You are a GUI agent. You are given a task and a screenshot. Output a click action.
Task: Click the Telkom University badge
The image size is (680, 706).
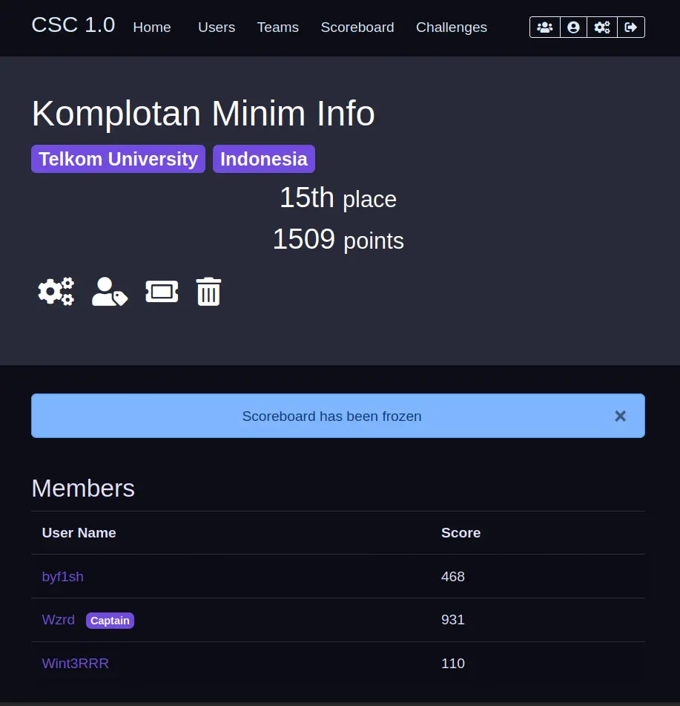(119, 159)
